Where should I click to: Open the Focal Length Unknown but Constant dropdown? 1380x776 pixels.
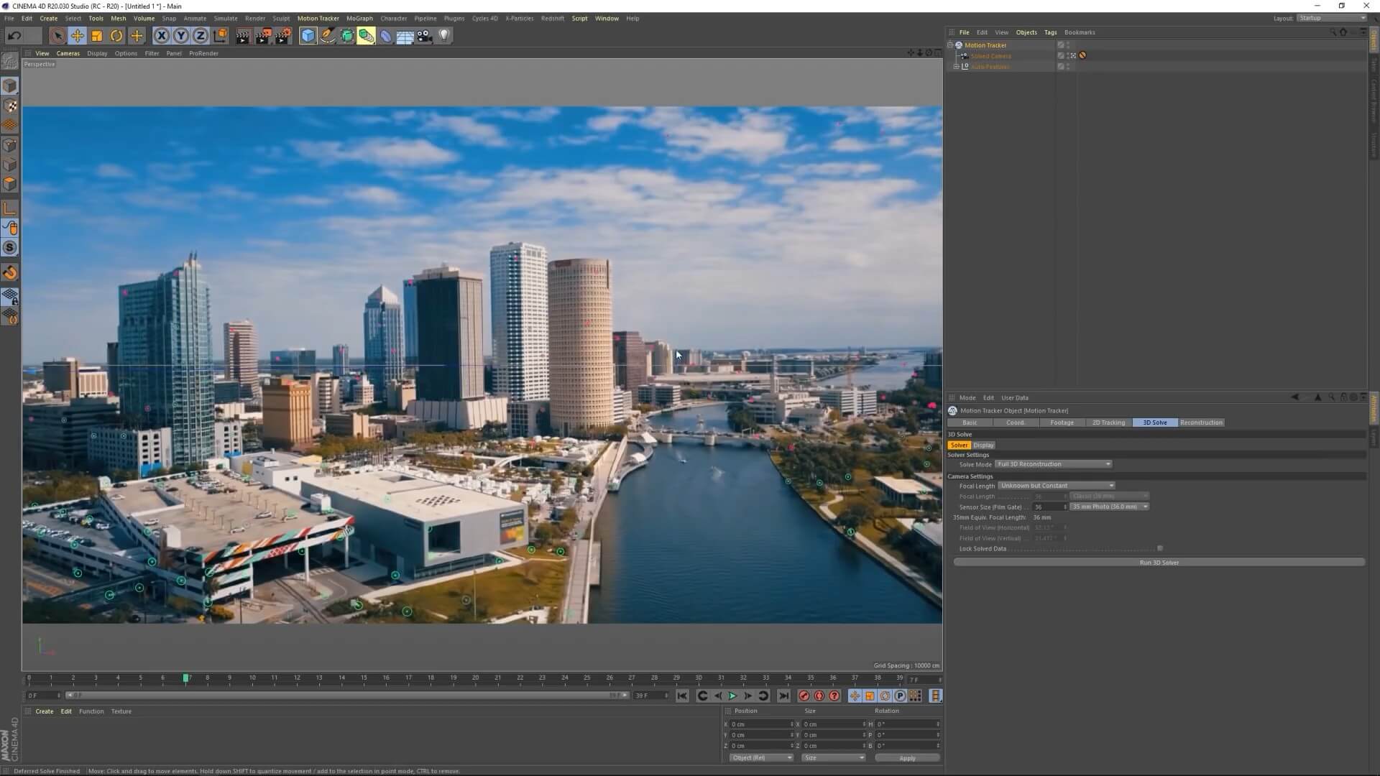point(1056,486)
